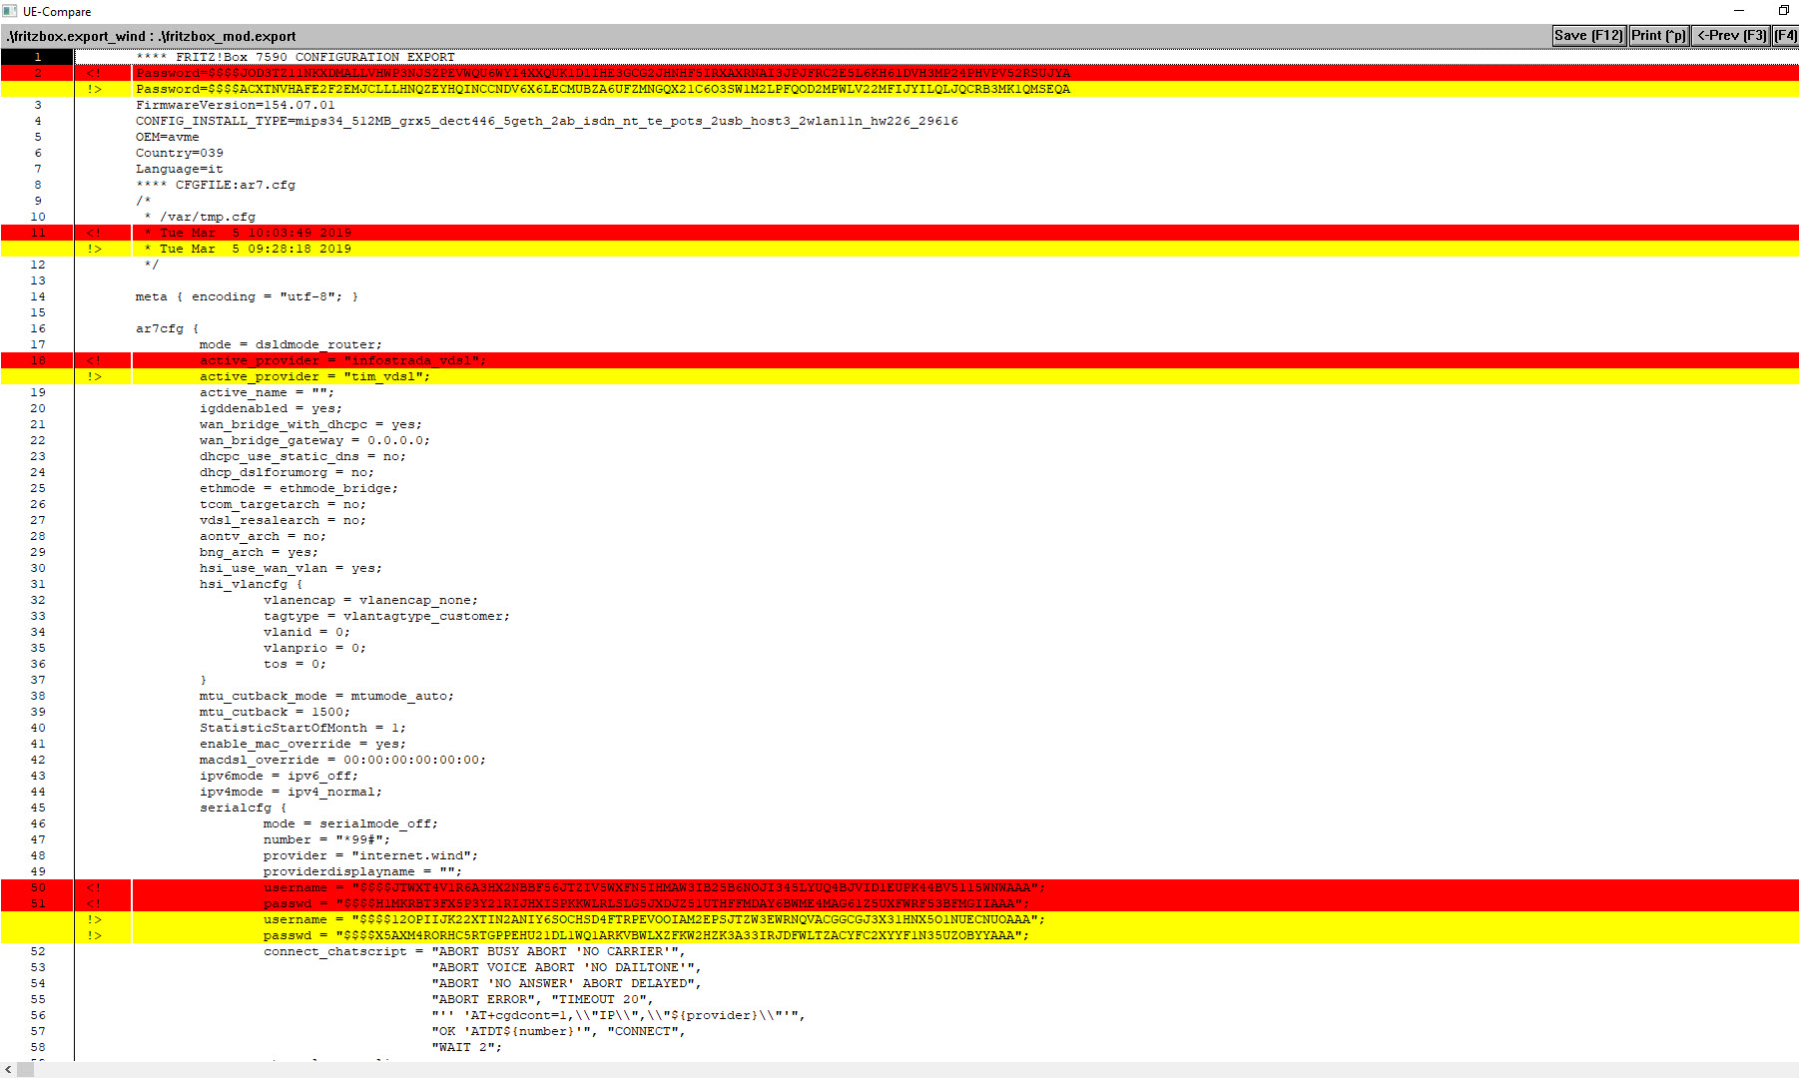
Task: Click the OEM=avme line
Action: 168,137
